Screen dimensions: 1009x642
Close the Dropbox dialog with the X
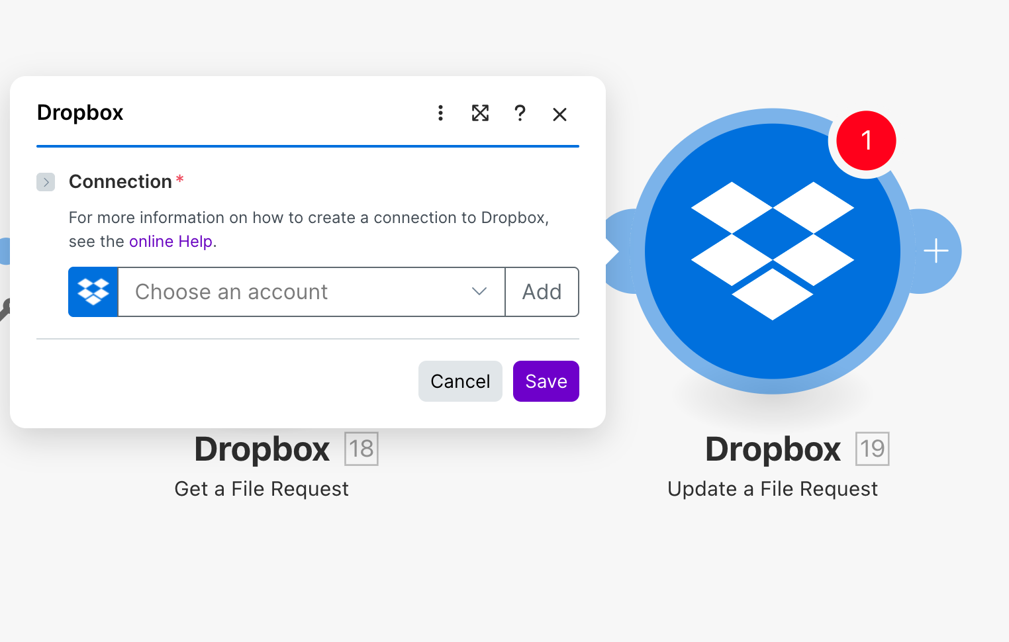tap(559, 115)
